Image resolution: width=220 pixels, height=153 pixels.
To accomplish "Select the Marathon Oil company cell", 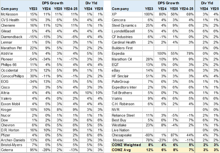I will click(122, 59).
